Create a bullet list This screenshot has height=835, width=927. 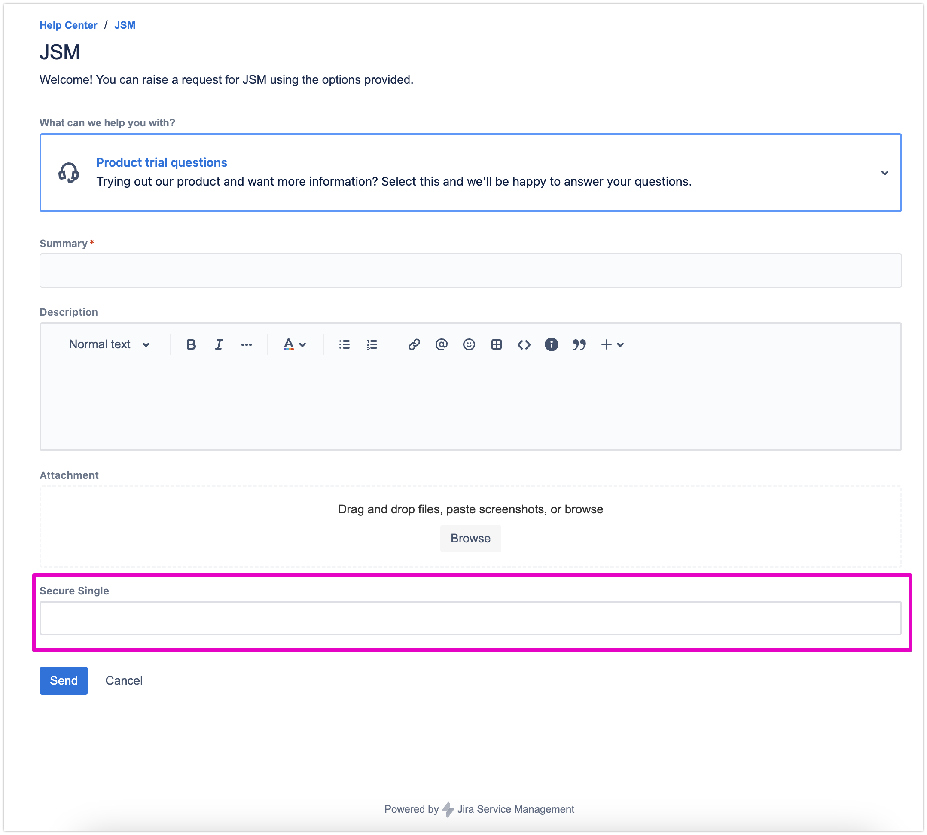tap(344, 344)
